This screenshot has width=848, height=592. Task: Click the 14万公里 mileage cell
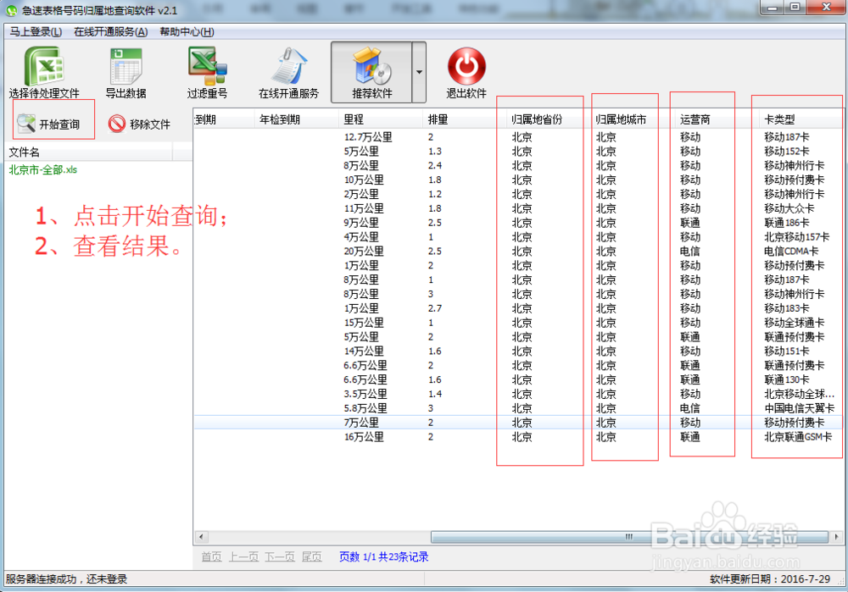point(364,351)
